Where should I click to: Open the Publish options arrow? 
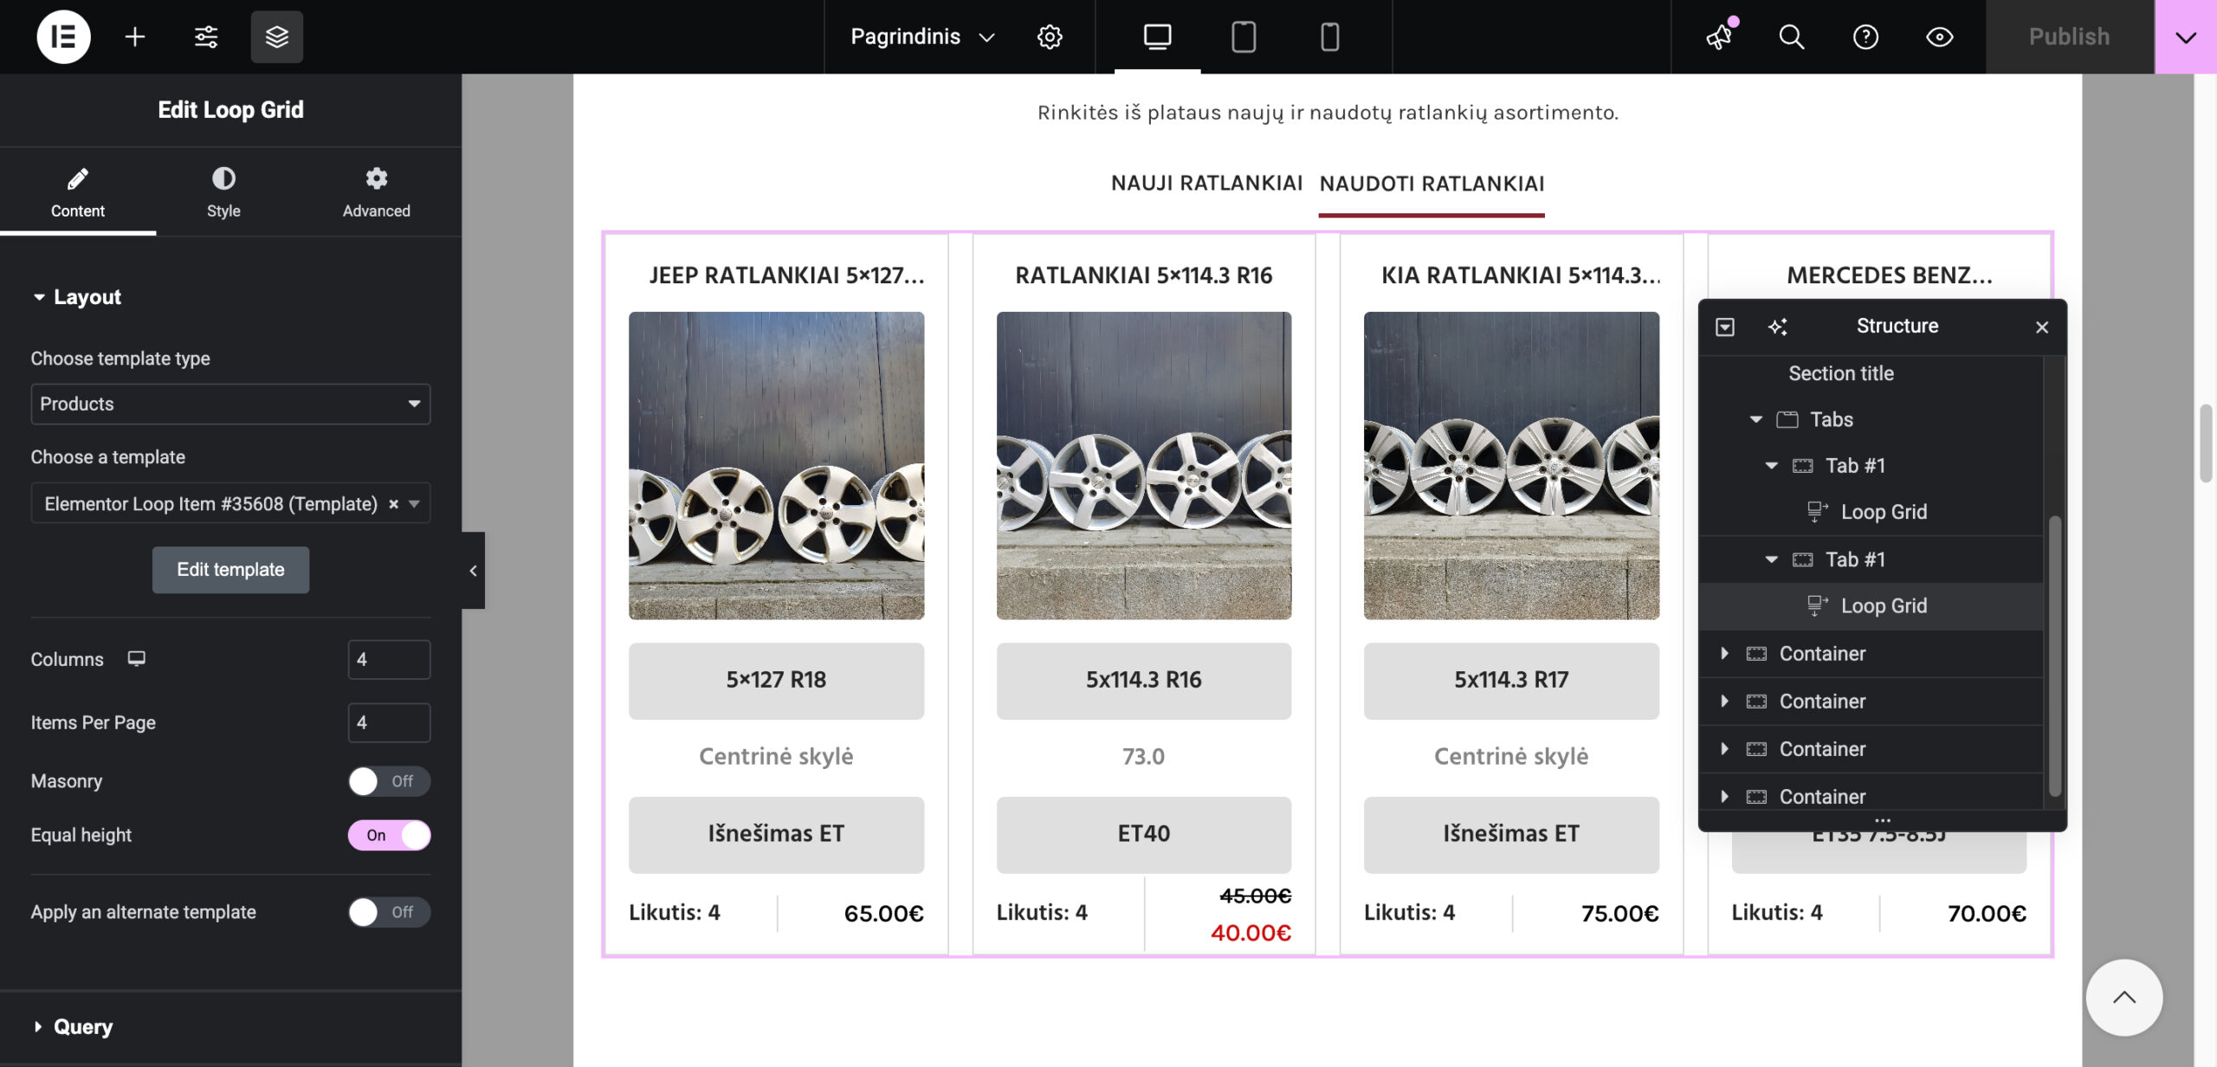[x=2185, y=36]
